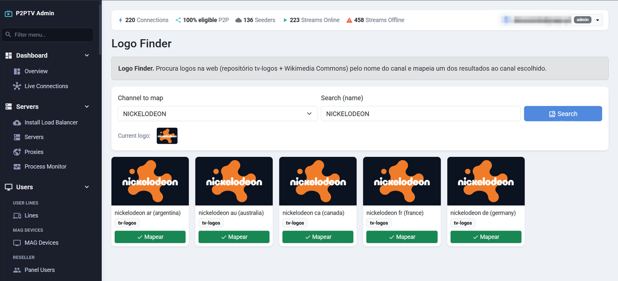This screenshot has width=618, height=281.
Task: Click the Servers section icon
Action: tap(8, 106)
